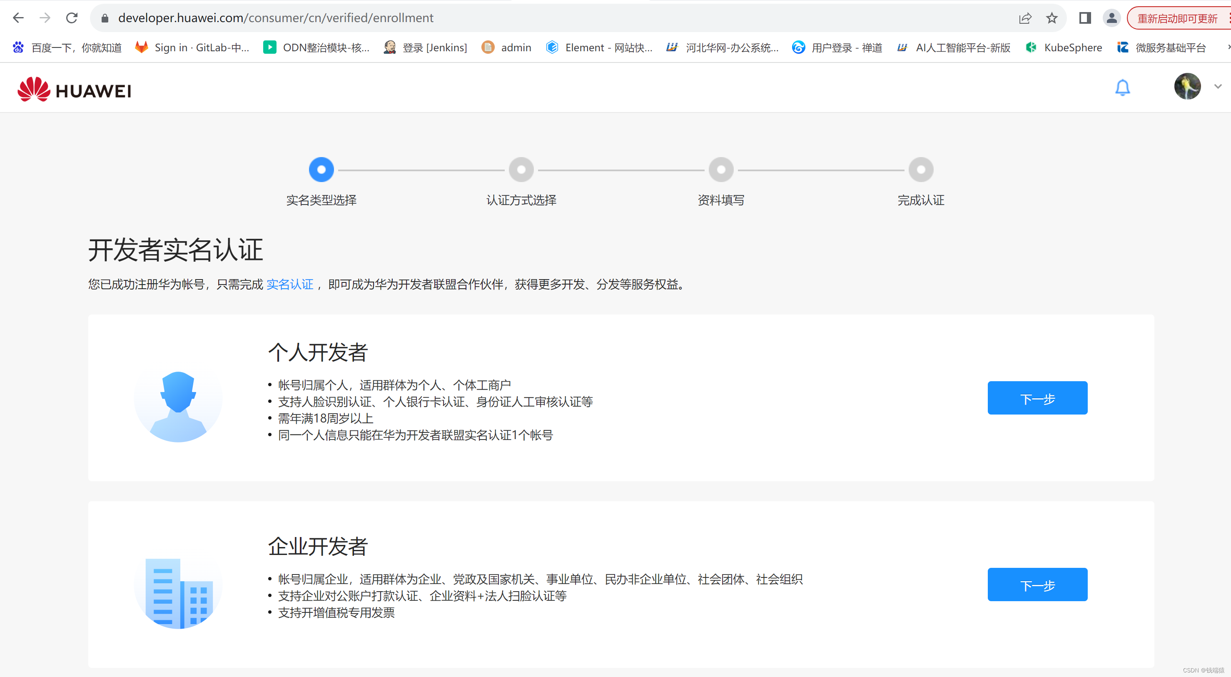Open the admin bookmark
The width and height of the screenshot is (1231, 677).
(x=506, y=47)
